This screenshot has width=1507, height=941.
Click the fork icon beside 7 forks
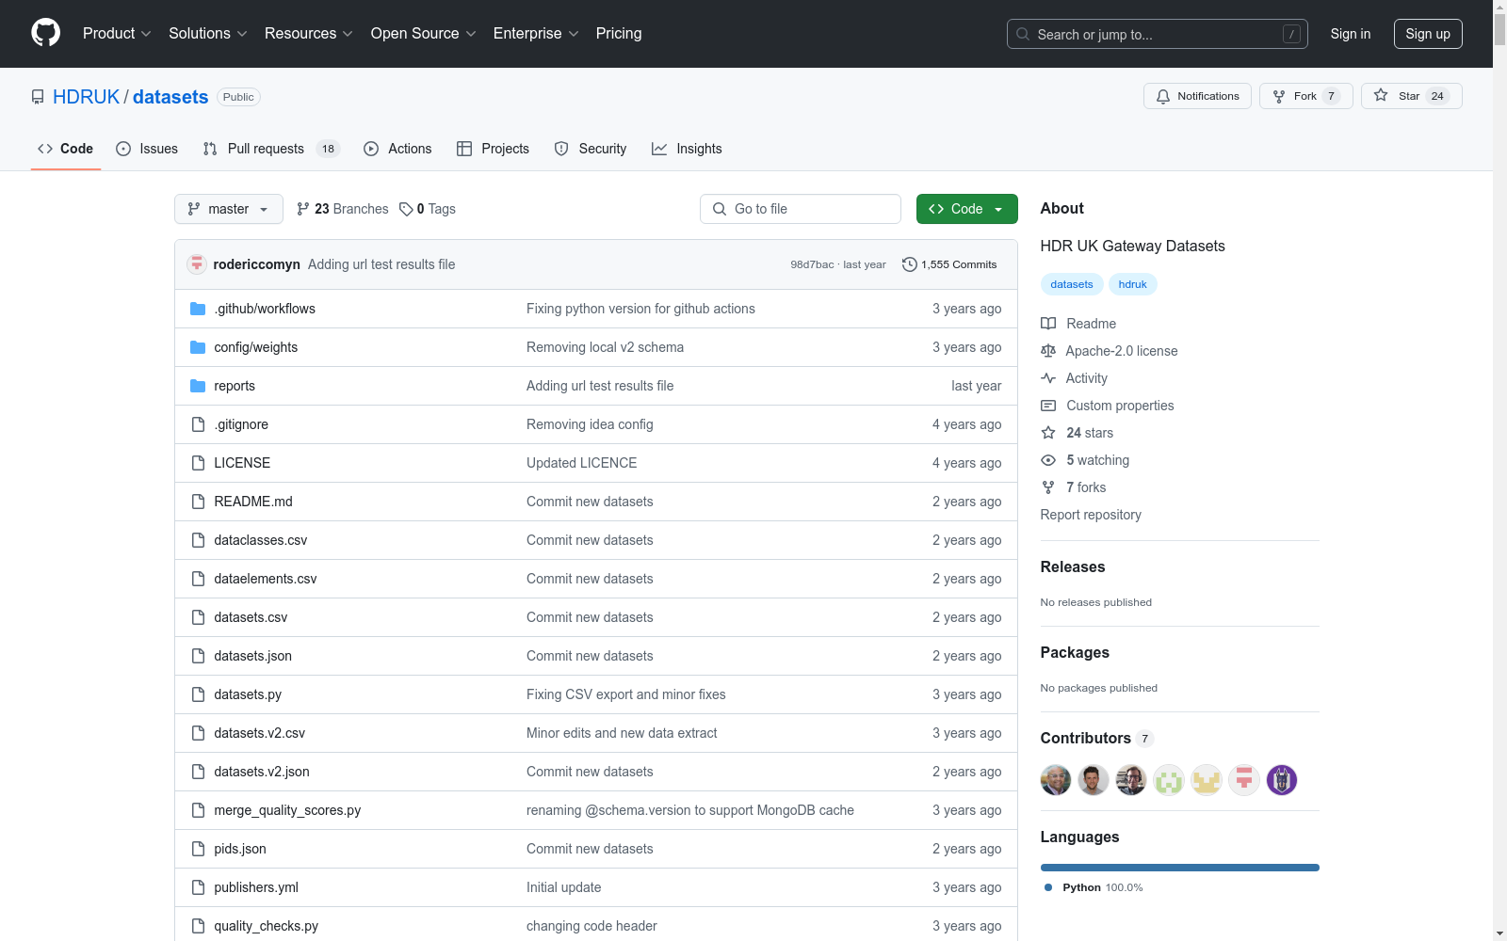(x=1048, y=487)
